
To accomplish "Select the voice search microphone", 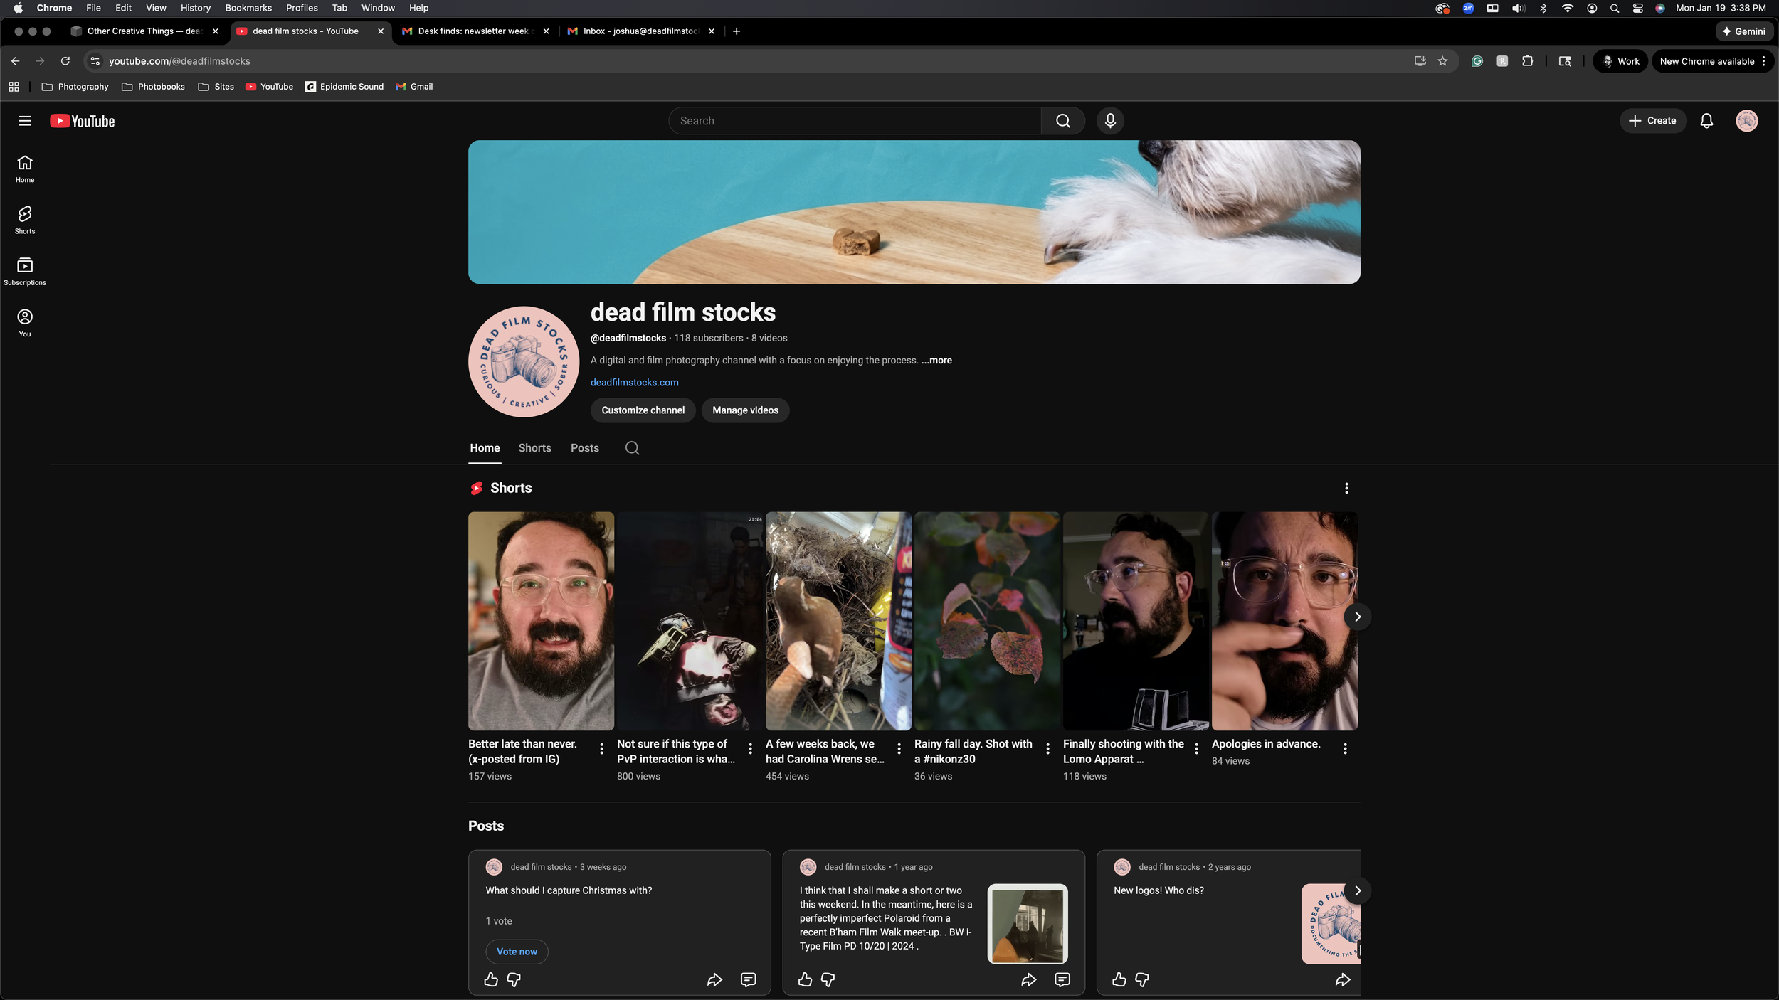I will 1109,120.
